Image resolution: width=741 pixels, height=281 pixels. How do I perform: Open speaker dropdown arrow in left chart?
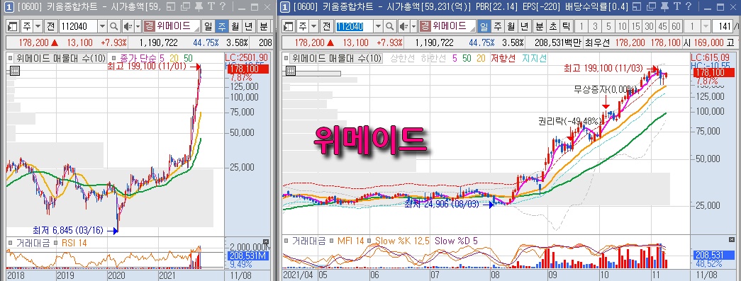[x=138, y=26]
